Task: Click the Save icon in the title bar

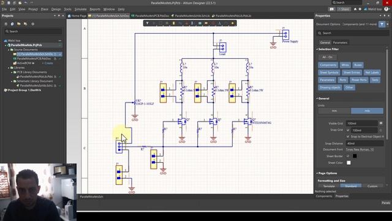Action: point(9,2)
